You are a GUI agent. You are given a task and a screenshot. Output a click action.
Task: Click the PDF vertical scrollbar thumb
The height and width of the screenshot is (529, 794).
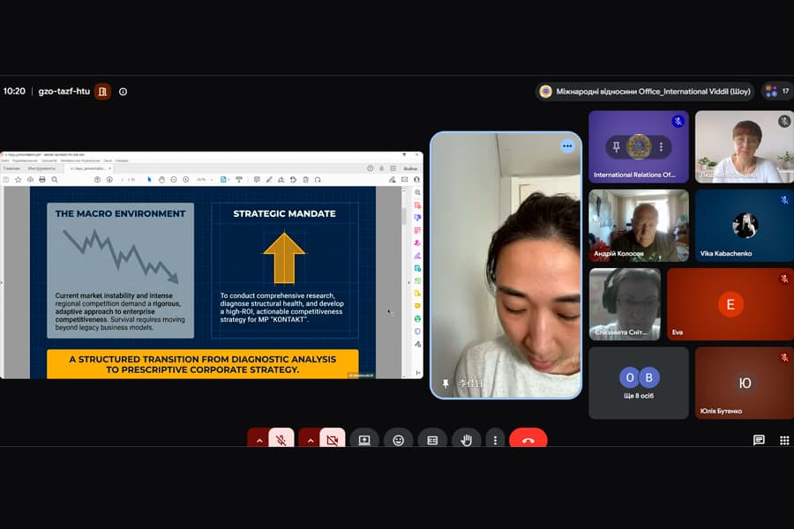(x=403, y=215)
